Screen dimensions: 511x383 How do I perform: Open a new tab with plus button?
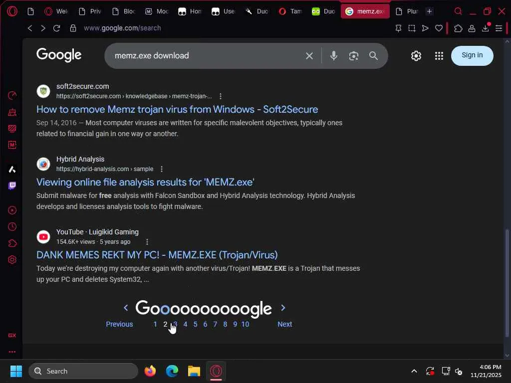(430, 11)
